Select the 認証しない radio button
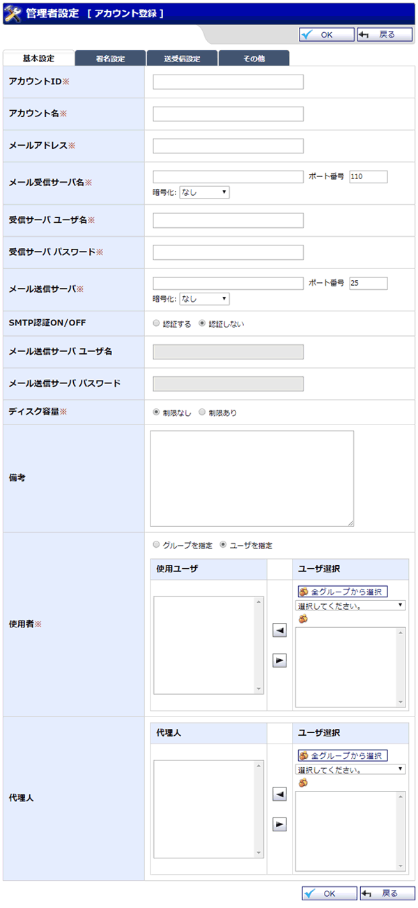418x908 pixels. tap(203, 323)
